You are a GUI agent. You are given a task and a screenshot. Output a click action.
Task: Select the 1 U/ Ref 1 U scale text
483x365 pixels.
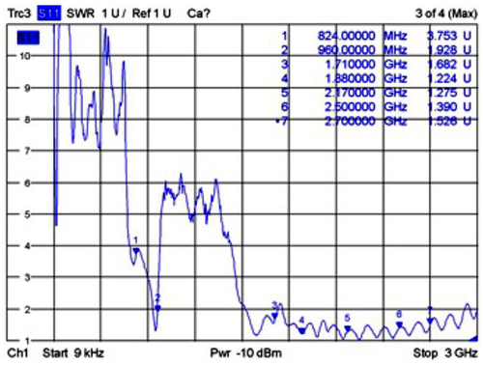tap(136, 14)
